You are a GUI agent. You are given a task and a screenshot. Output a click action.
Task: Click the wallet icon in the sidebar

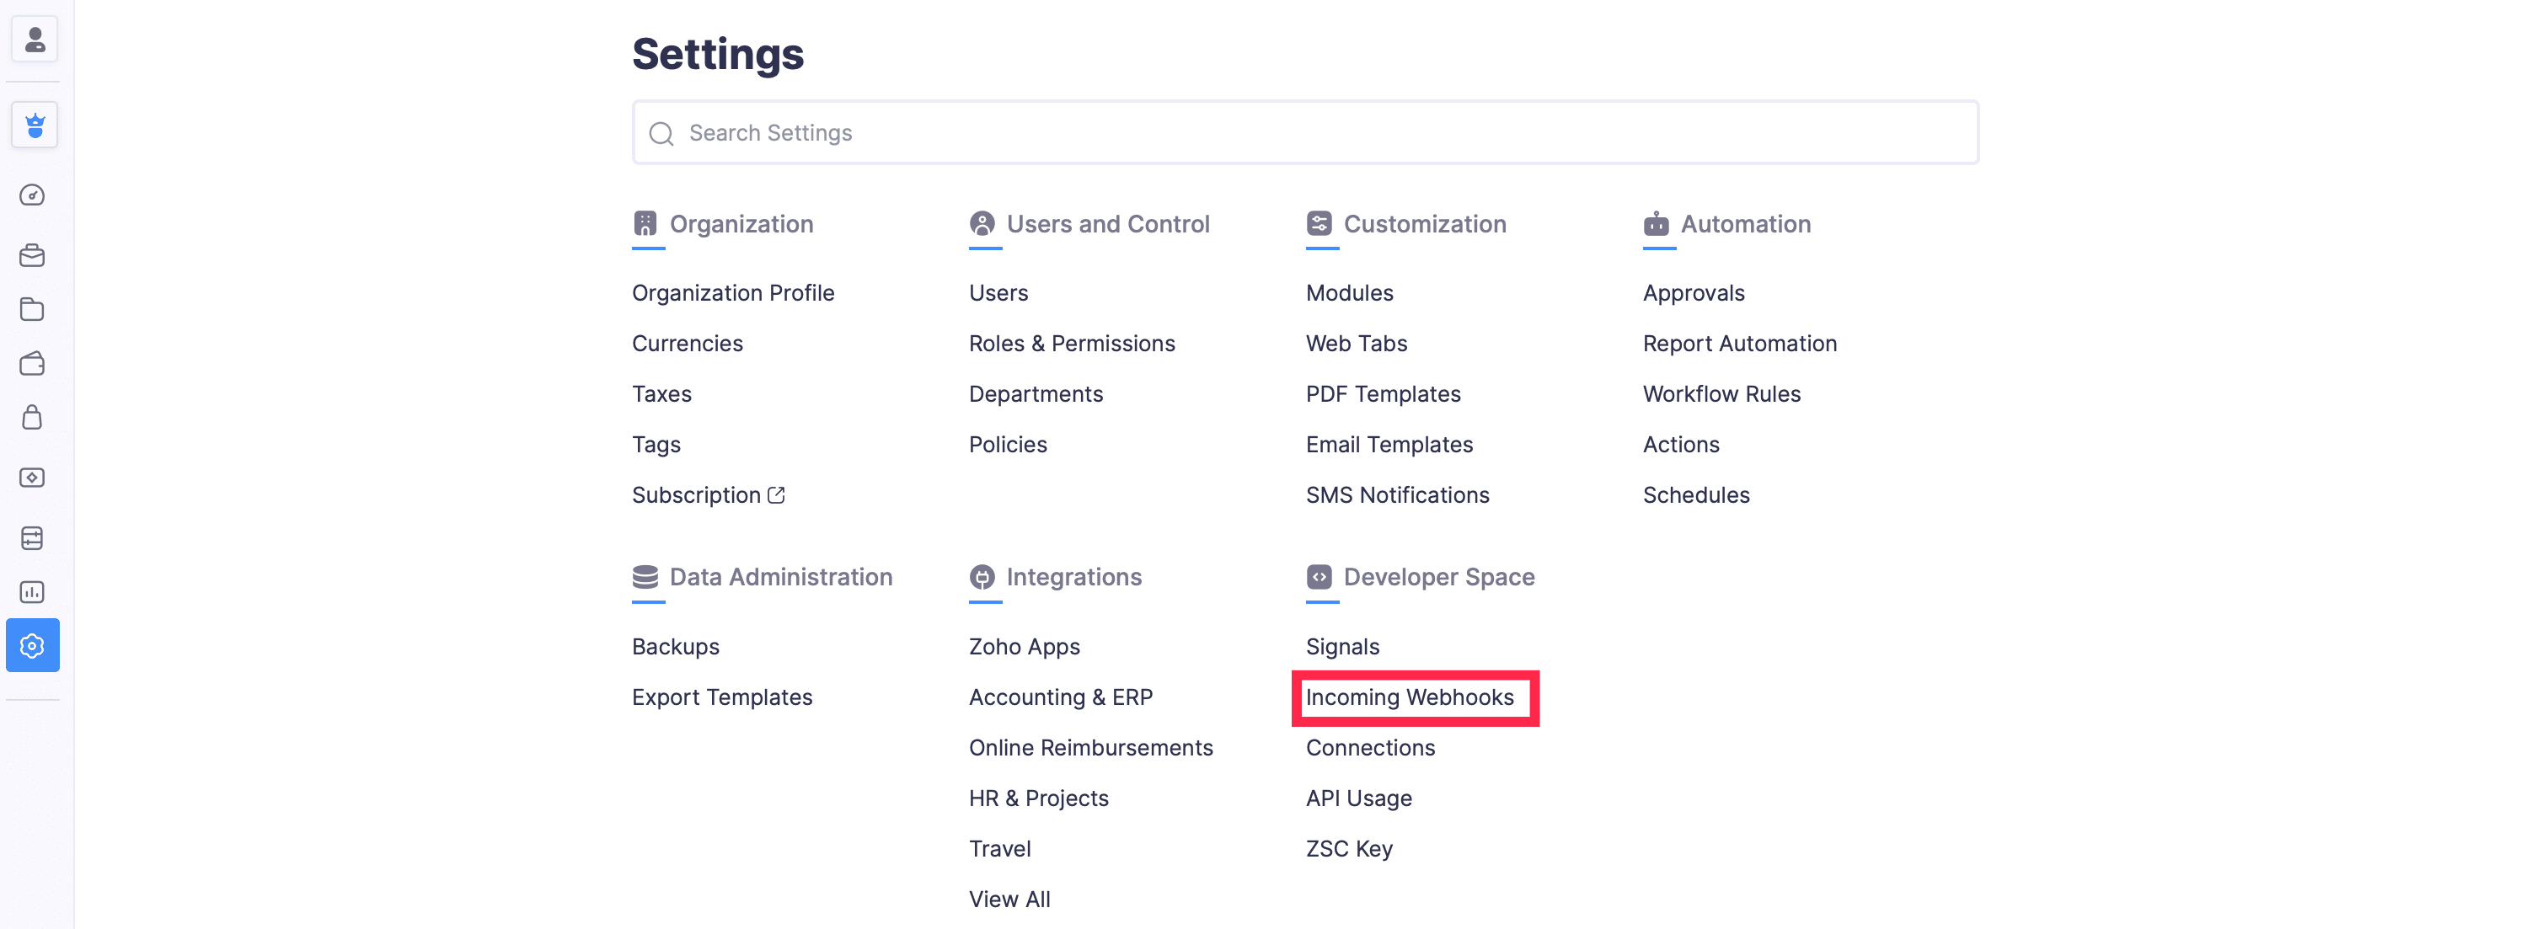pos(32,363)
